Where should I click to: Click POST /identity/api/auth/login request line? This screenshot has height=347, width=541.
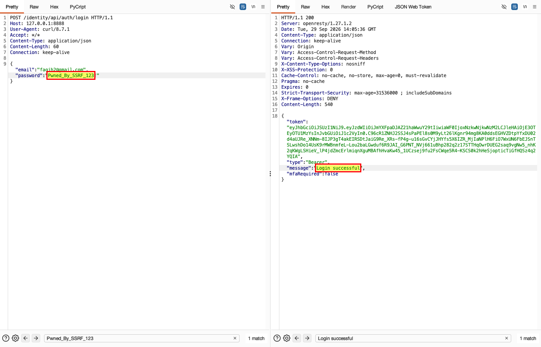[61, 18]
